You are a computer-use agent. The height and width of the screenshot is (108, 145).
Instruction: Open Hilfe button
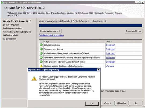pos(136,103)
